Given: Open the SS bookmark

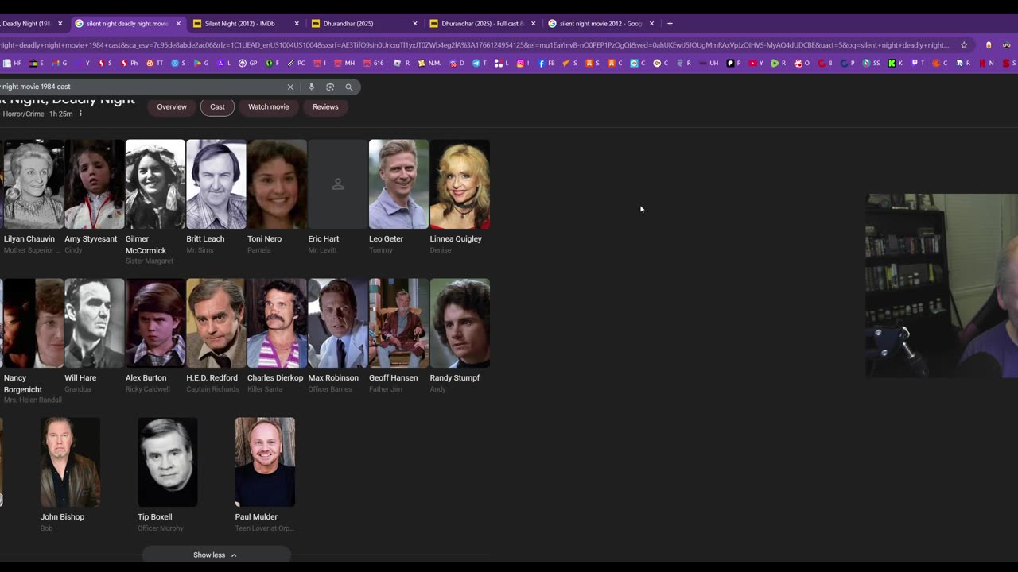Looking at the screenshot, I should pos(872,63).
